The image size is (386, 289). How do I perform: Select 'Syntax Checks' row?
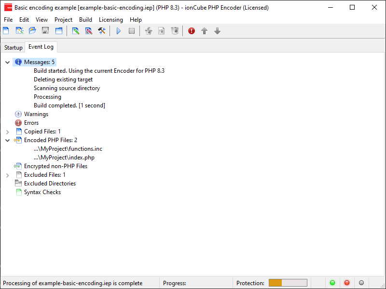pyautogui.click(x=42, y=192)
